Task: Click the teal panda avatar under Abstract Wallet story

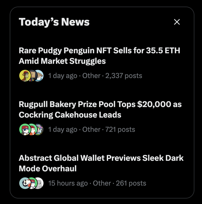Action: coord(24,183)
